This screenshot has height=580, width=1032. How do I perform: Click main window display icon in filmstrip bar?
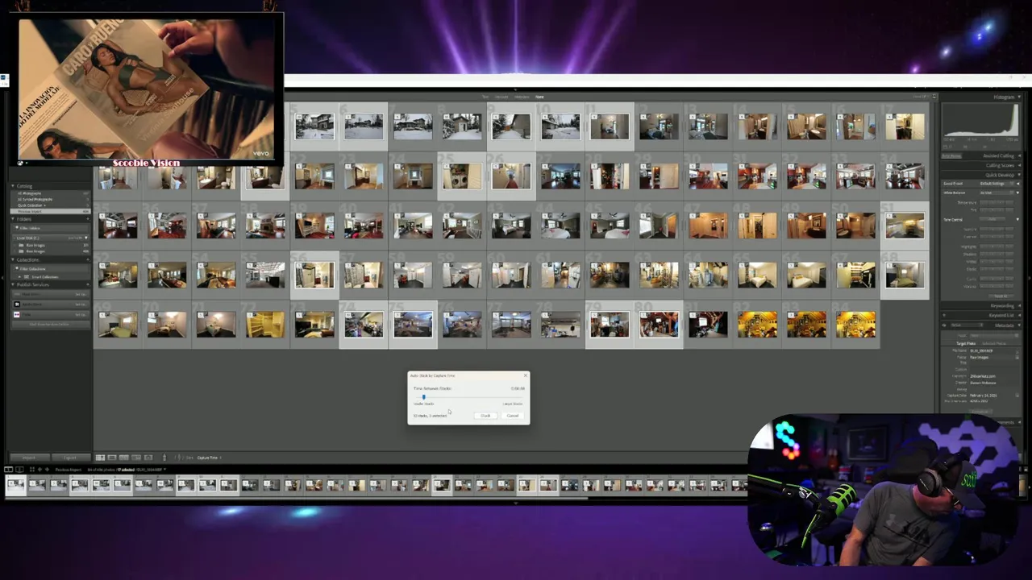click(x=9, y=469)
